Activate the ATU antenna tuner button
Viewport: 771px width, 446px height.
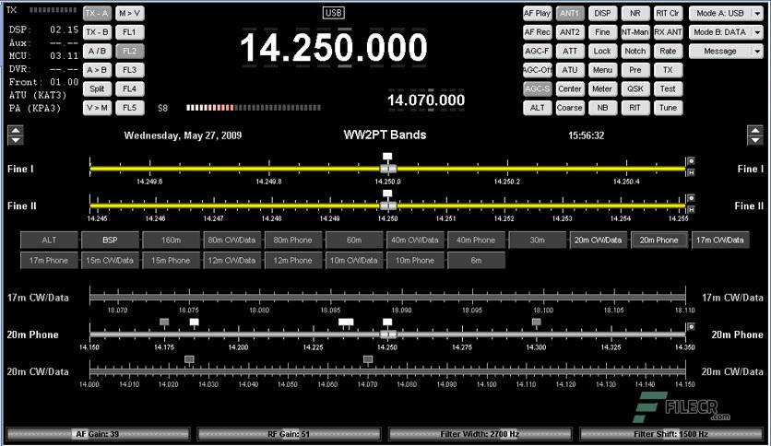pos(570,70)
